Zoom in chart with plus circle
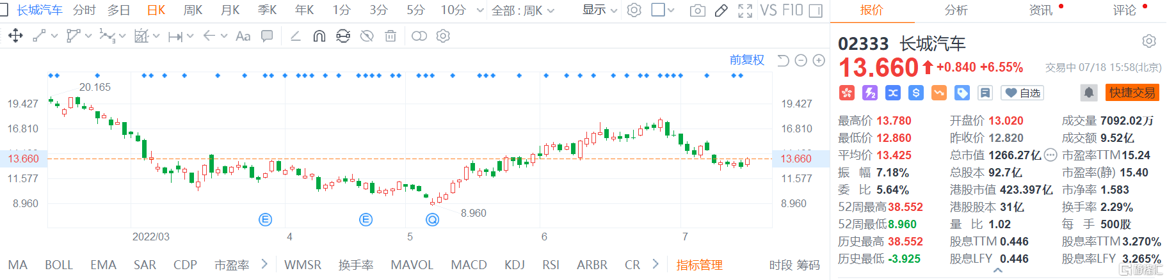Screen dimensions: 1167x280 coord(819,60)
